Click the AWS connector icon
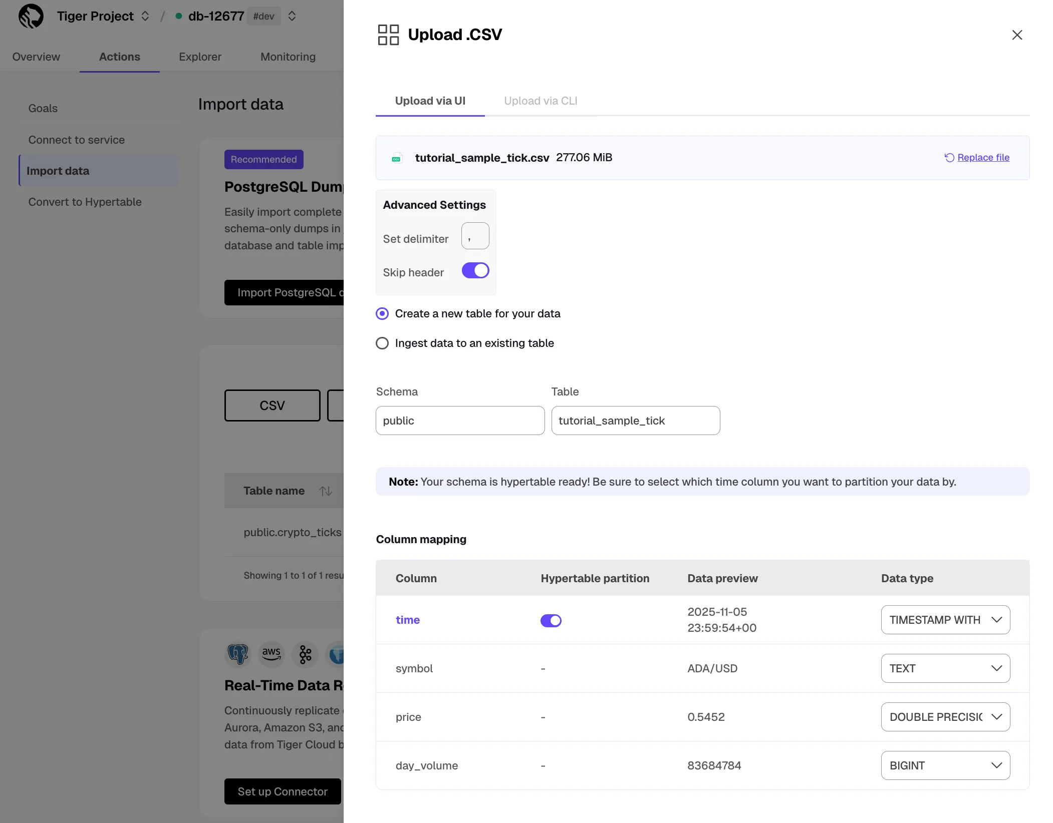Screen dimensions: 1053x823 [272, 654]
